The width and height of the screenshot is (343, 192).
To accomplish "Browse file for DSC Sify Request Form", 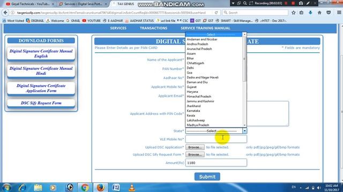I will point(195,155).
